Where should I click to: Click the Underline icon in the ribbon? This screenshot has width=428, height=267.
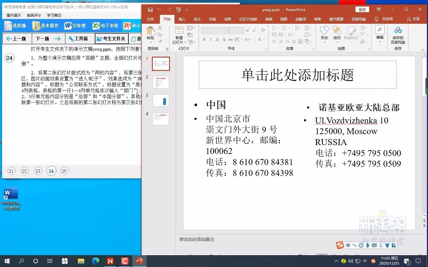217,39
